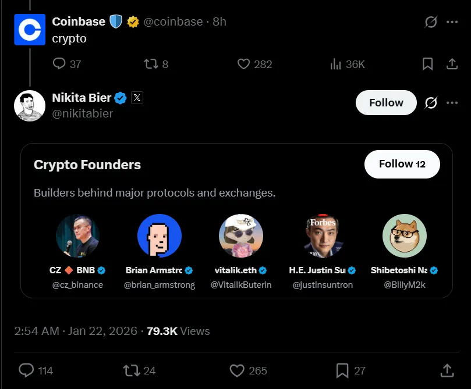471x389 pixels.
Task: Open the more options menu on Nikita Bier's post
Action: point(452,102)
